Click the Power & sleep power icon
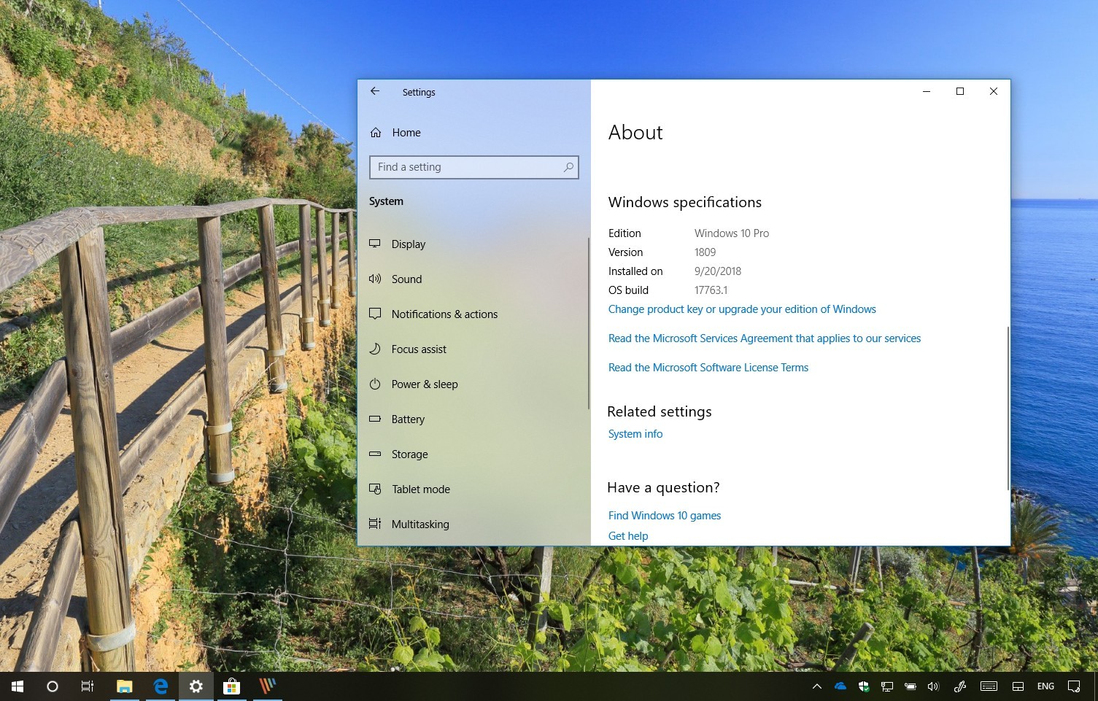The height and width of the screenshot is (701, 1098). 375,384
